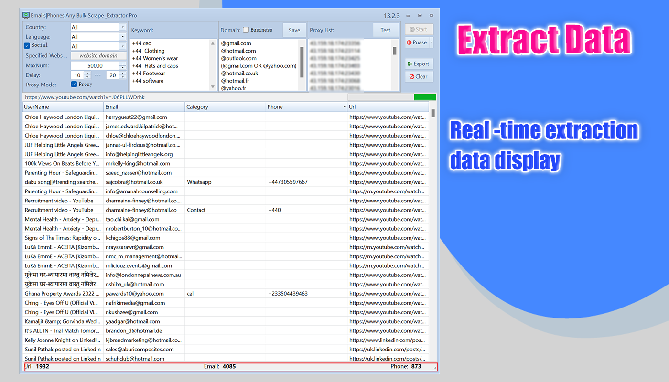The width and height of the screenshot is (669, 382).
Task: Click the Domain list scrollbar thumb
Action: click(302, 62)
